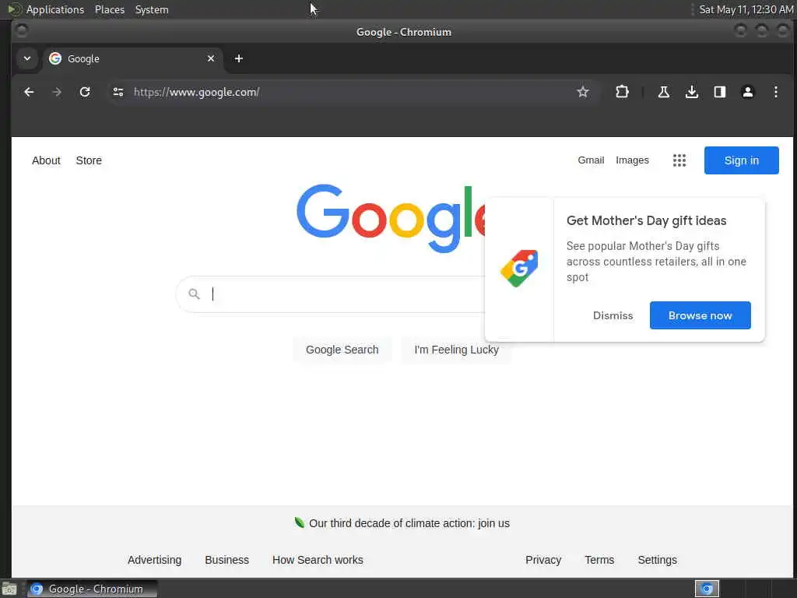Screen dimensions: 797x598
Task: Open the About link
Action: [x=46, y=160]
